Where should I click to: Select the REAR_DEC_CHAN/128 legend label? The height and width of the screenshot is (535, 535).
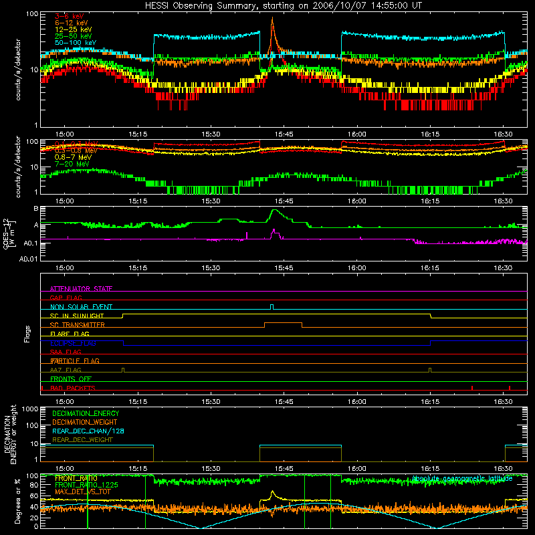click(88, 431)
